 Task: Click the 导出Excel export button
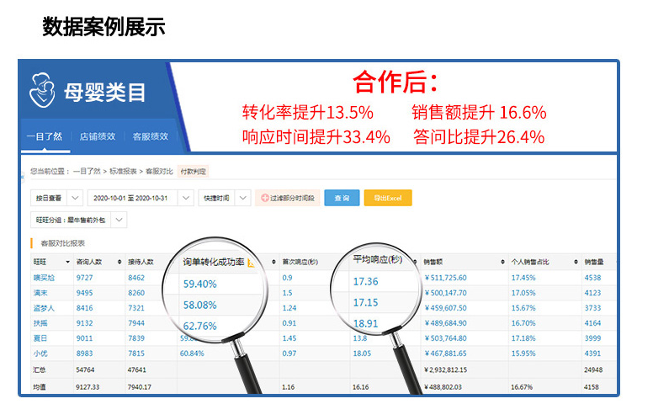pyautogui.click(x=388, y=198)
